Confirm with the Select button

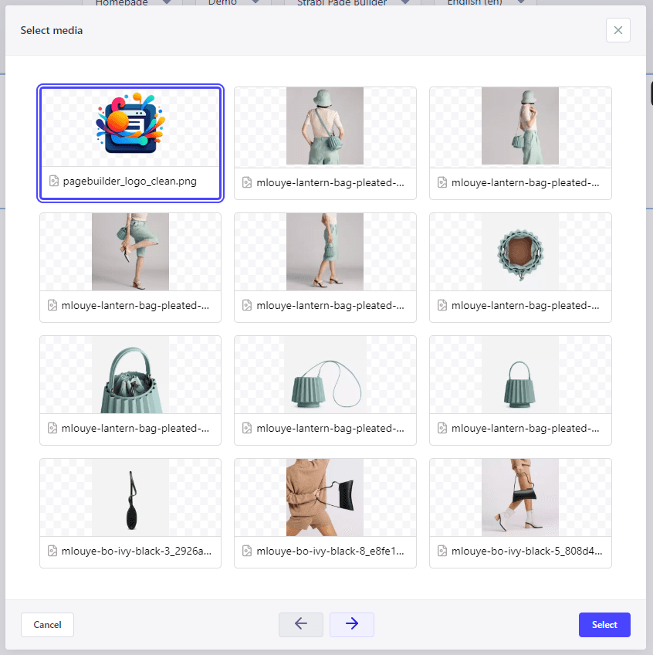(604, 625)
